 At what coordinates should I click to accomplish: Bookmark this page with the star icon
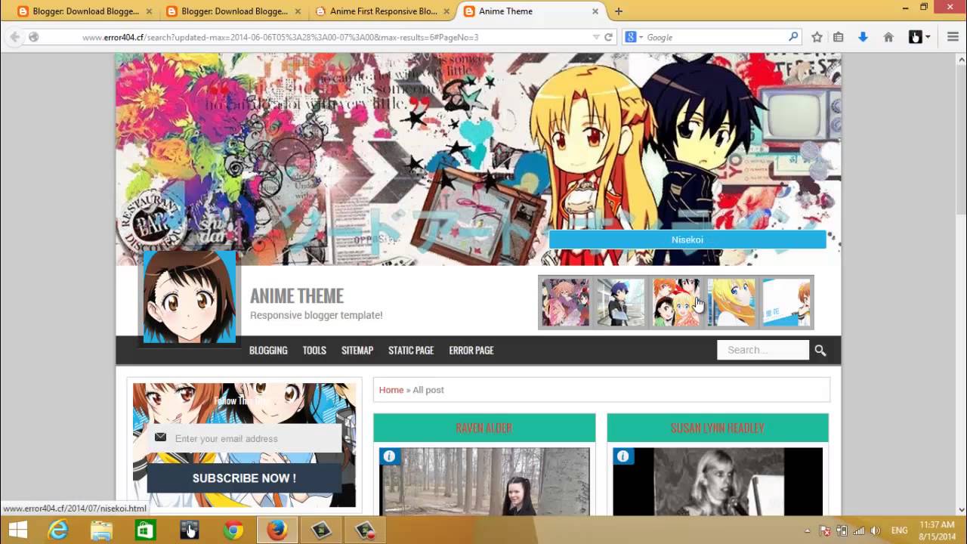coord(817,37)
